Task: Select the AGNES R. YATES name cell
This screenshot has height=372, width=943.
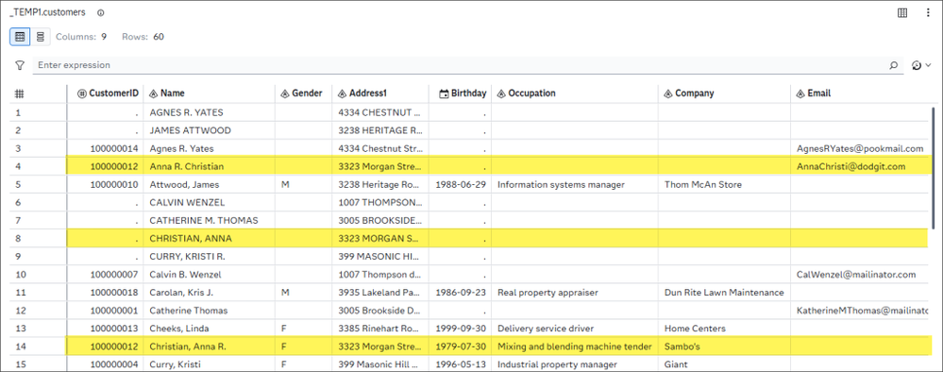Action: [210, 112]
